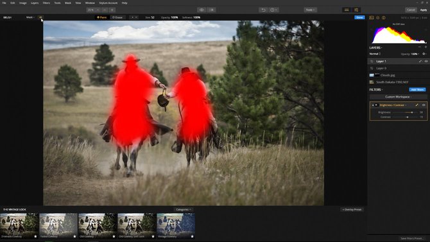This screenshot has width=430, height=242.
Task: Hide Layer 1 with eye icon
Action: pos(426,61)
